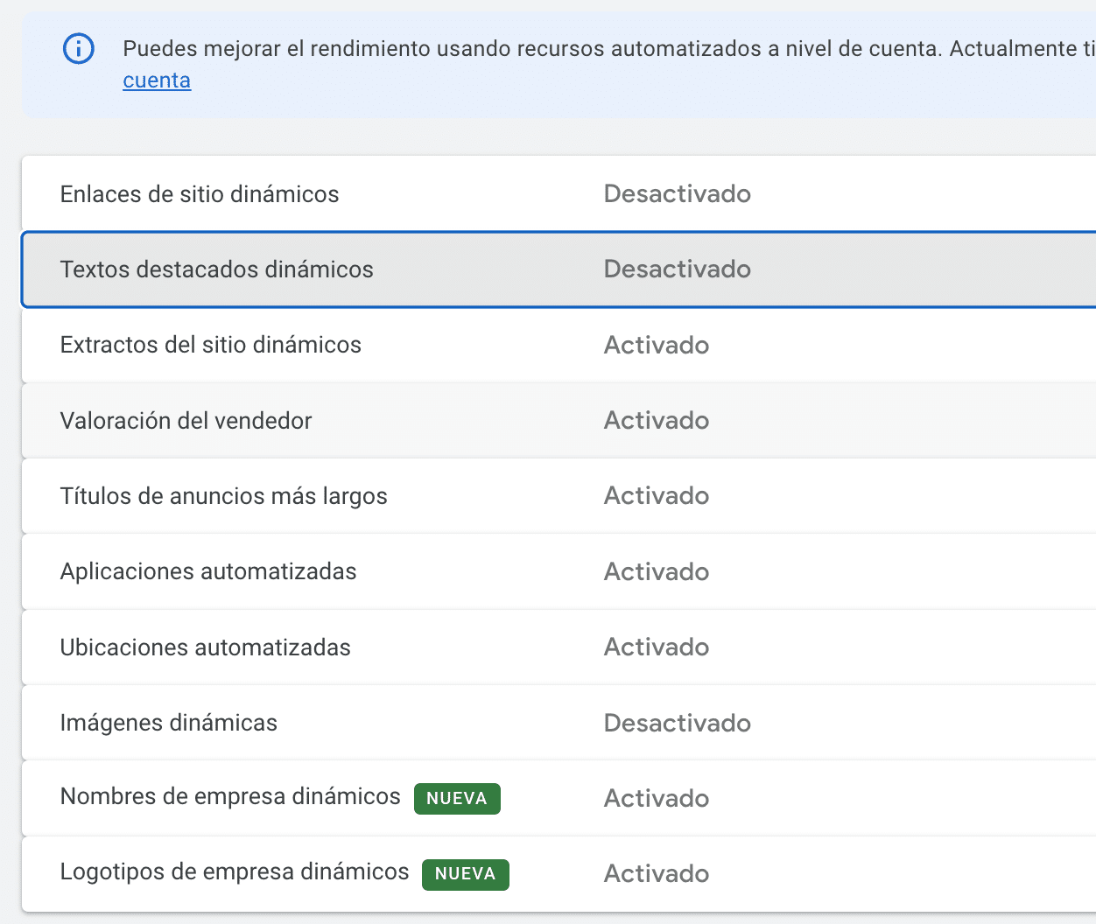
Task: Select the 'Ubicaciones automatizadas' row label
Action: (x=205, y=647)
